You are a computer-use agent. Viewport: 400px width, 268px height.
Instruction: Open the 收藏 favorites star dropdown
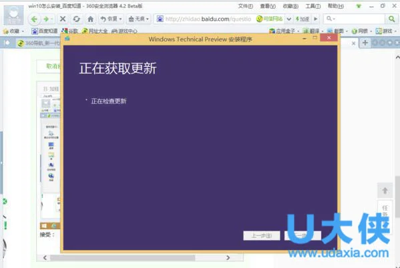click(x=13, y=31)
